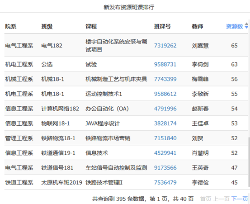Screen dimensions: 250x204
Task: Sort by 资源数 arrow icon
Action: click(246, 26)
